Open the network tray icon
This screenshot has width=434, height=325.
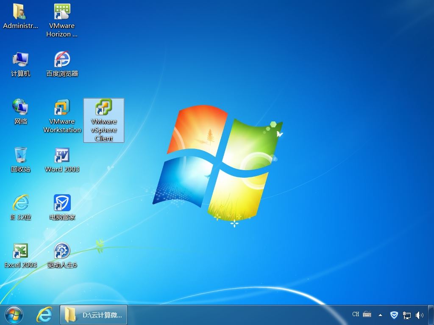coord(407,315)
